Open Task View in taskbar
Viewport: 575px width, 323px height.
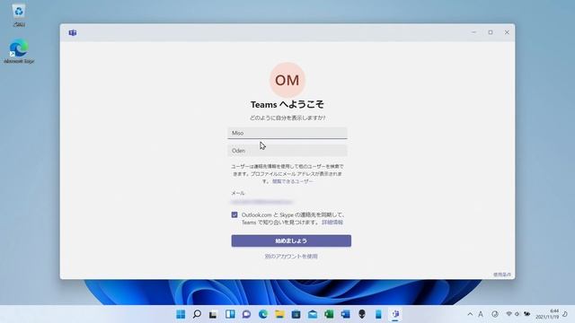pyautogui.click(x=213, y=314)
